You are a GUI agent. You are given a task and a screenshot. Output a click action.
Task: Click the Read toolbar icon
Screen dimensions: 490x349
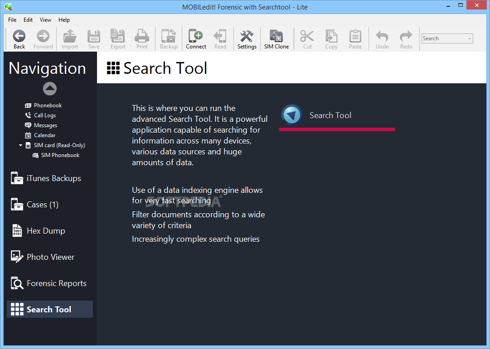click(x=220, y=39)
